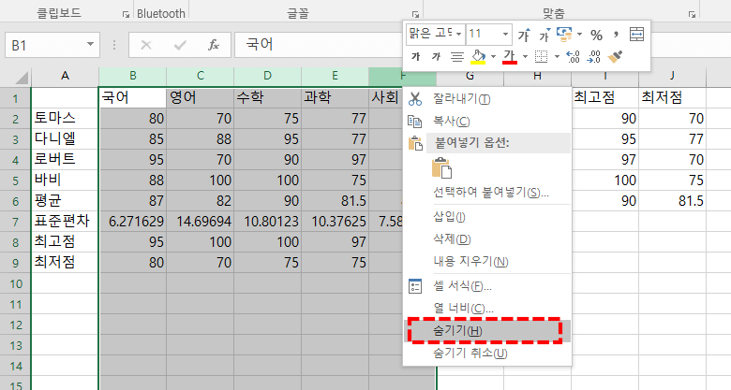This screenshot has height=390, width=731.
Task: Open 열 너비 from context menu
Action: click(487, 308)
